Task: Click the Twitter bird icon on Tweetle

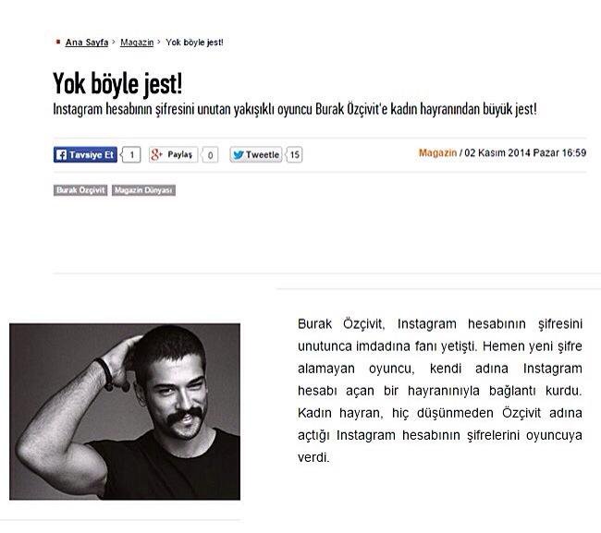Action: pos(238,154)
